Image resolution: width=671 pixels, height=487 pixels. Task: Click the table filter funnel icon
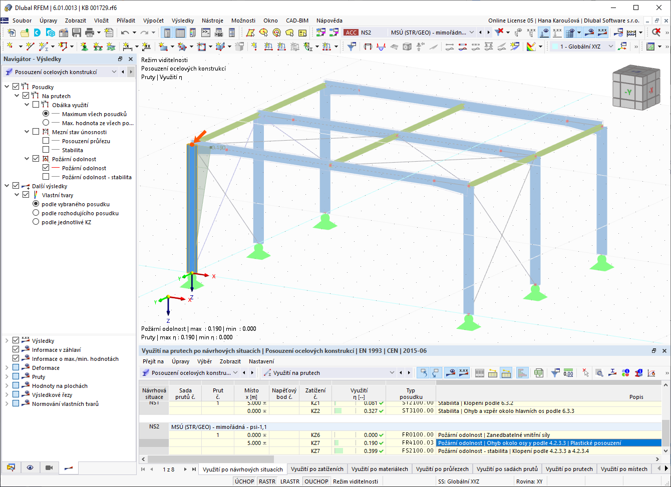point(555,372)
